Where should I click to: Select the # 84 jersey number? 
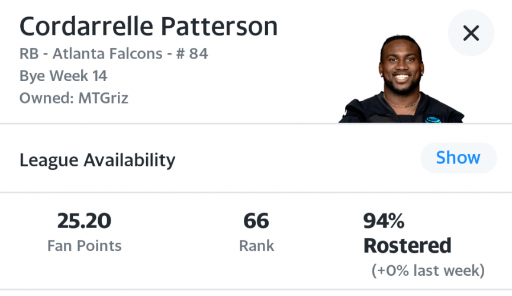pyautogui.click(x=192, y=54)
